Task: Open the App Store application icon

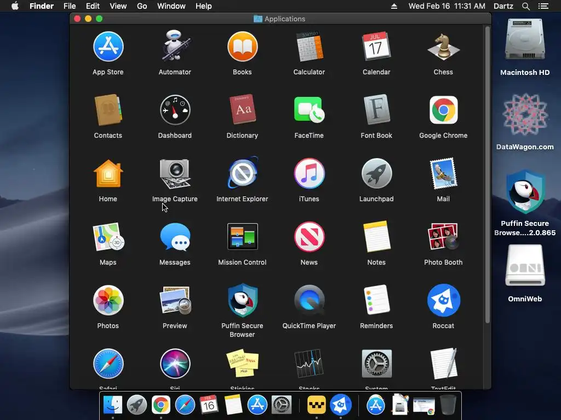Action: coord(108,47)
